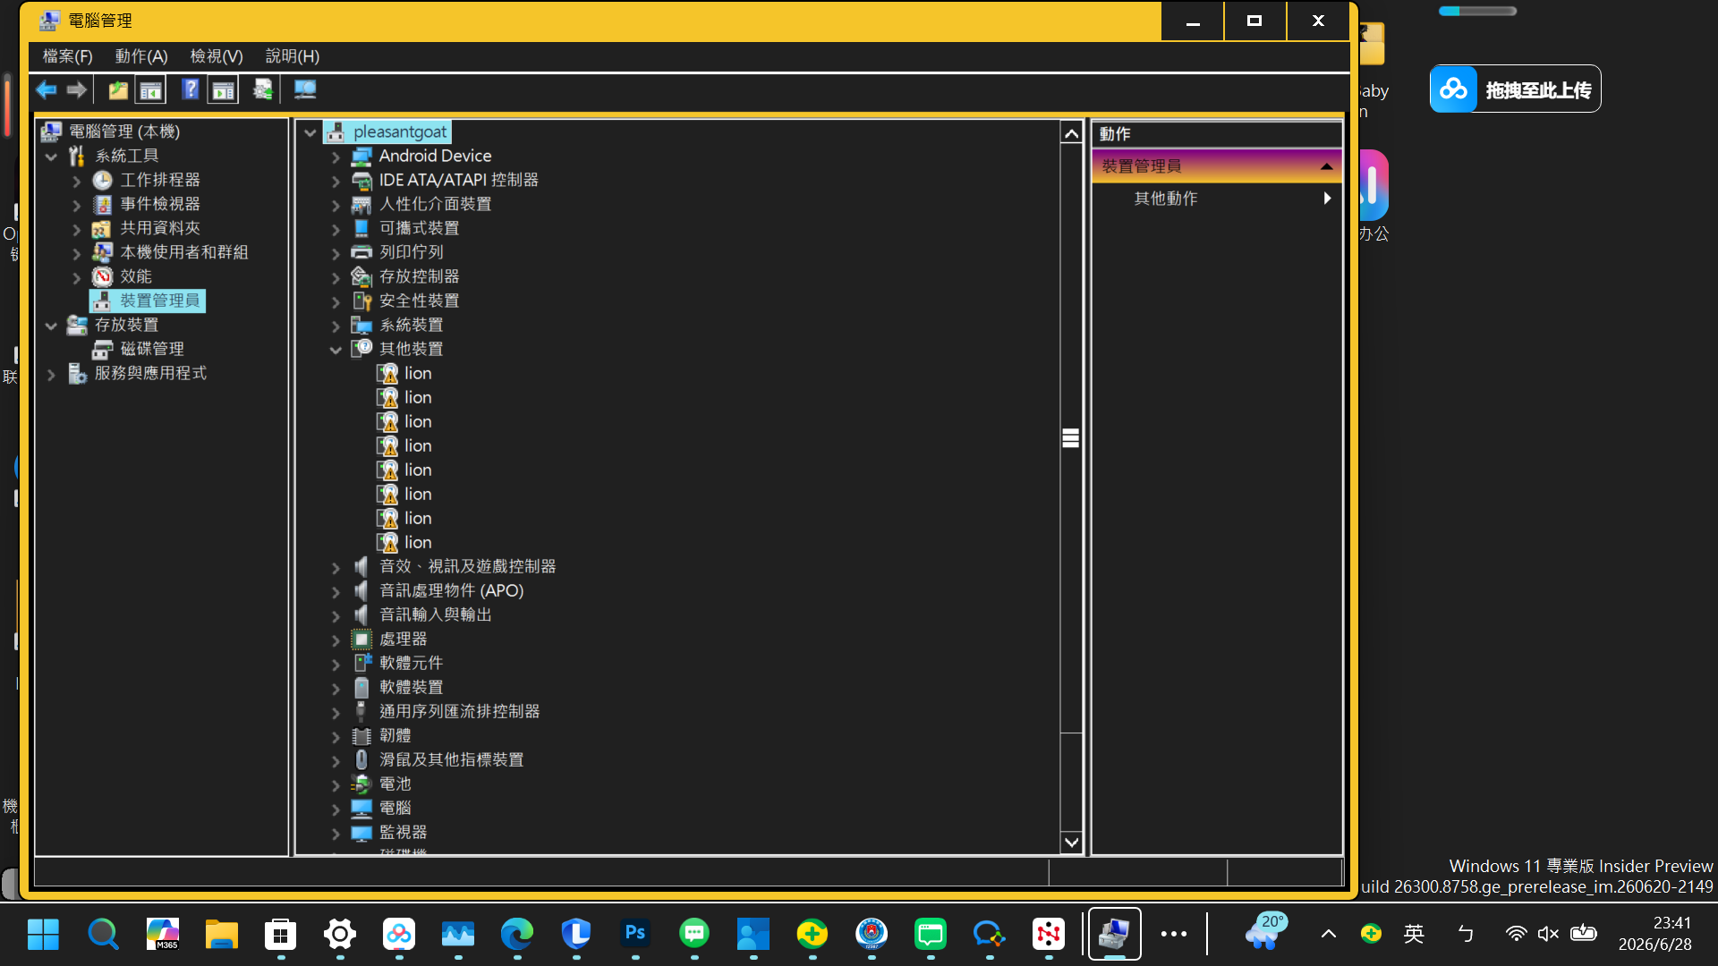Expand the 音訊輸入與輸出 node
1718x966 pixels.
(336, 615)
